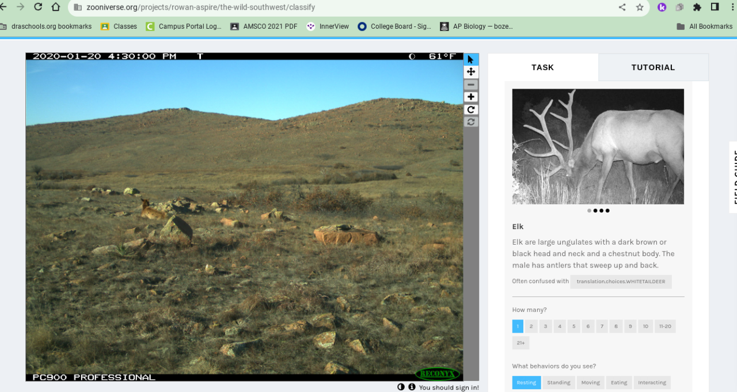Show fourth elk example image dot
737x392 pixels.
click(x=607, y=211)
